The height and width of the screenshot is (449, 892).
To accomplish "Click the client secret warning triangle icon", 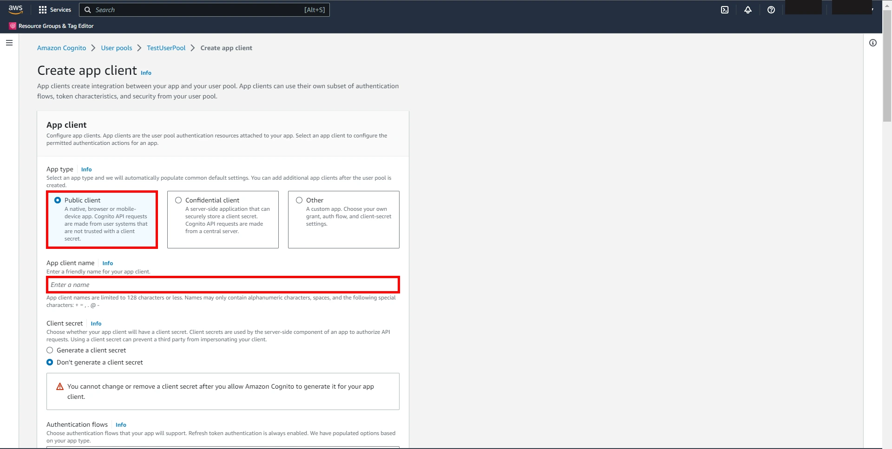I will [60, 386].
